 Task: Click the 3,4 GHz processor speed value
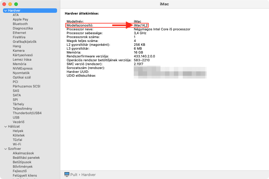coord(140,33)
